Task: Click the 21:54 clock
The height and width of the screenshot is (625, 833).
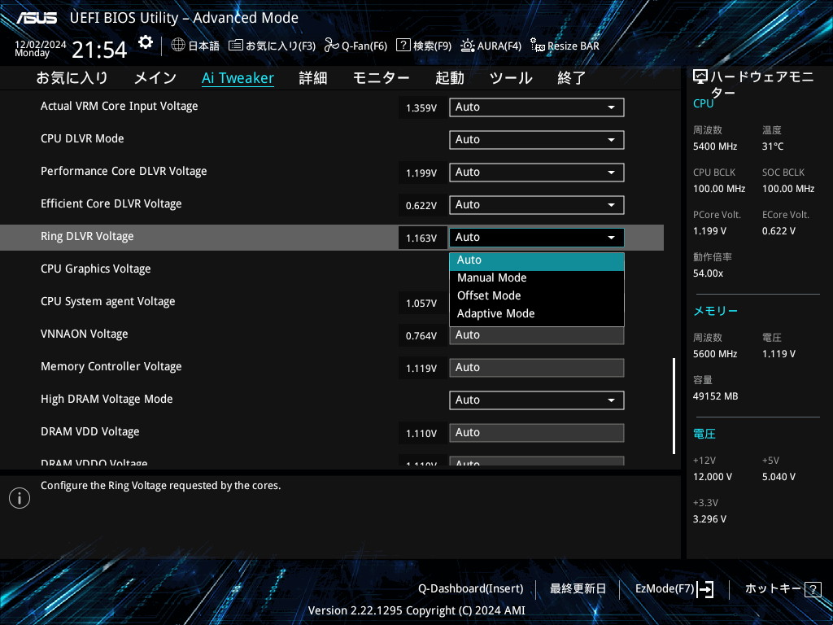Action: tap(99, 50)
